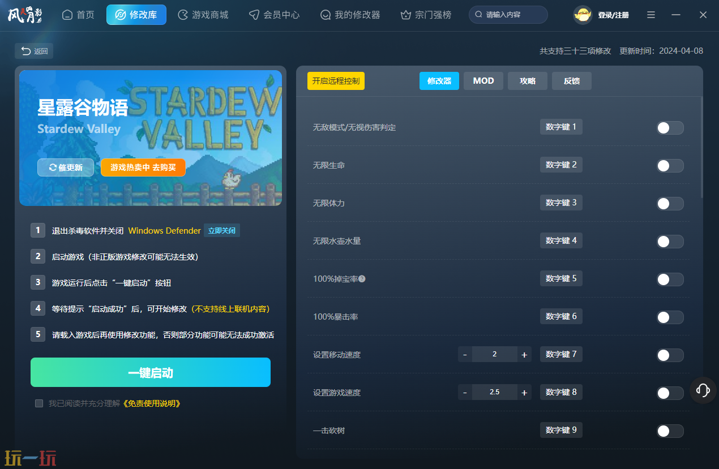719x469 pixels.
Task: Click hotkey 数字键 4 button
Action: click(561, 240)
